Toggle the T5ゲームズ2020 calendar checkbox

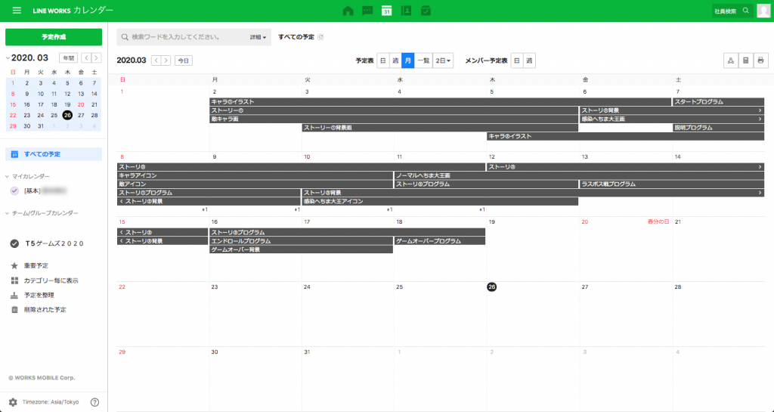14,243
